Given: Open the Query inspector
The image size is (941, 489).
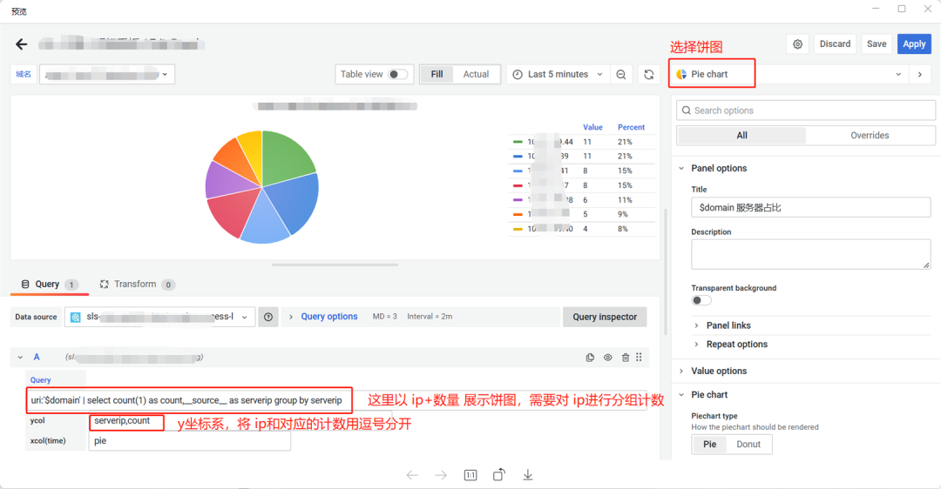Looking at the screenshot, I should (x=605, y=317).
